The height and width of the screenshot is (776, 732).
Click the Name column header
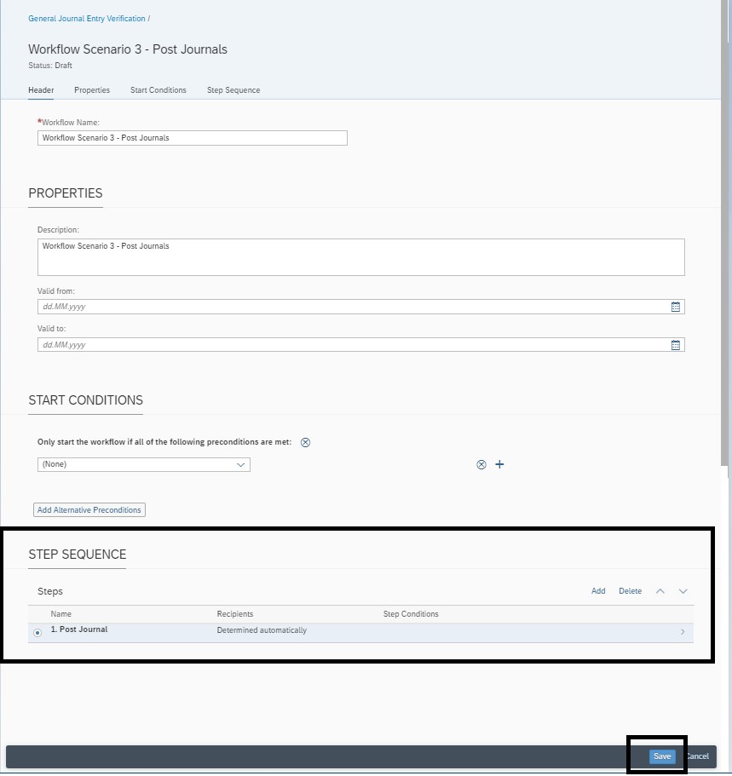coord(61,613)
